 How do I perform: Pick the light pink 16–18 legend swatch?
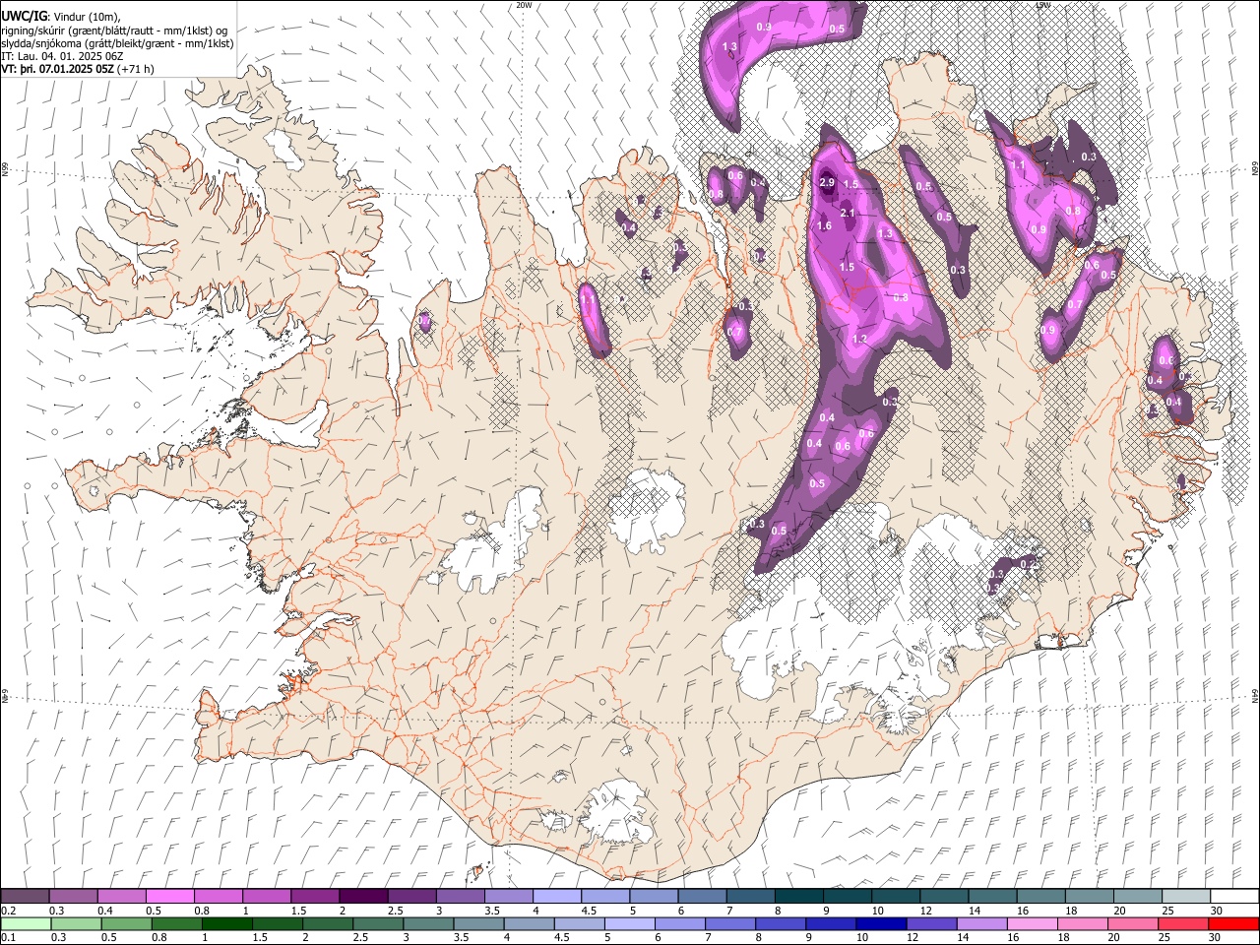coord(1034,923)
